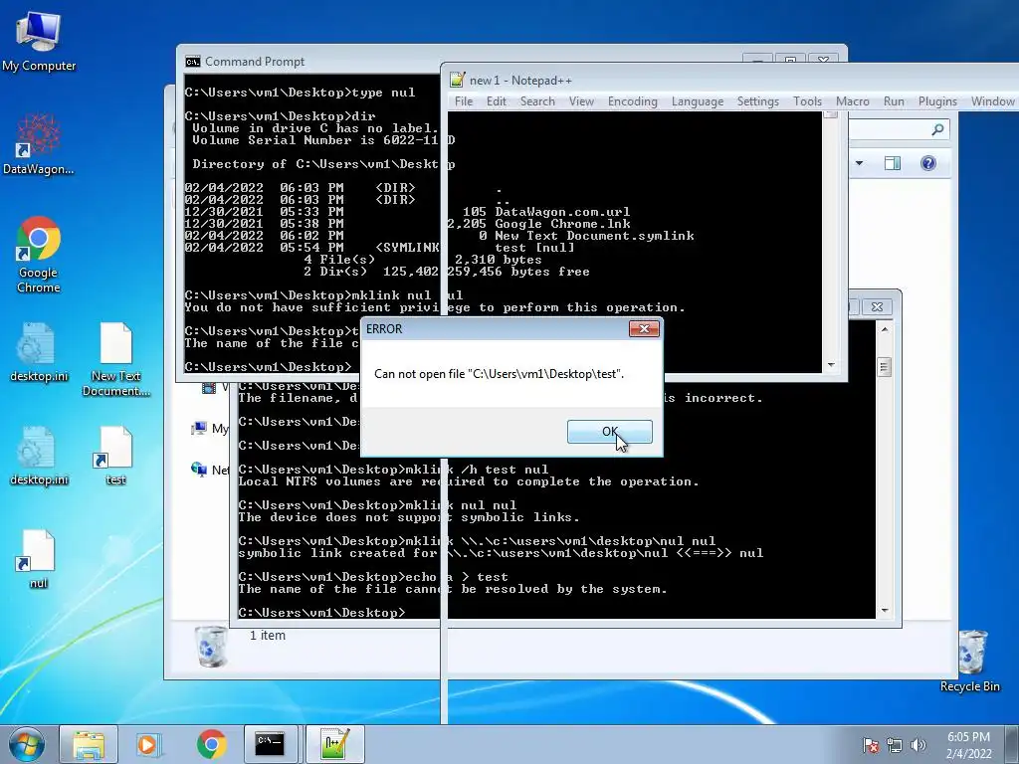The width and height of the screenshot is (1019, 764).
Task: Click the Explorer search magnifier icon
Action: tap(937, 130)
